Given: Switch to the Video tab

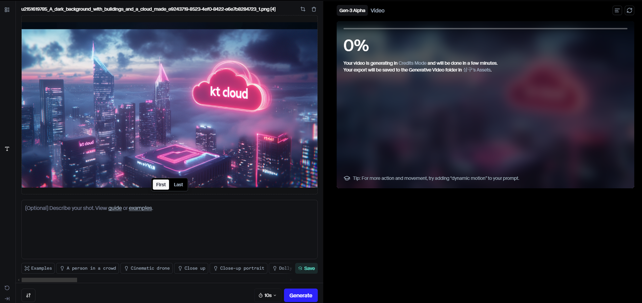Looking at the screenshot, I should [x=378, y=11].
